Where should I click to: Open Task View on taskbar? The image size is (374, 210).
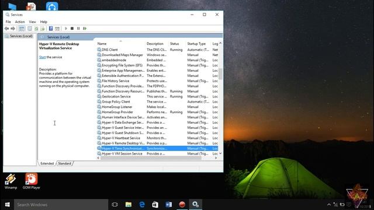pyautogui.click(x=115, y=205)
